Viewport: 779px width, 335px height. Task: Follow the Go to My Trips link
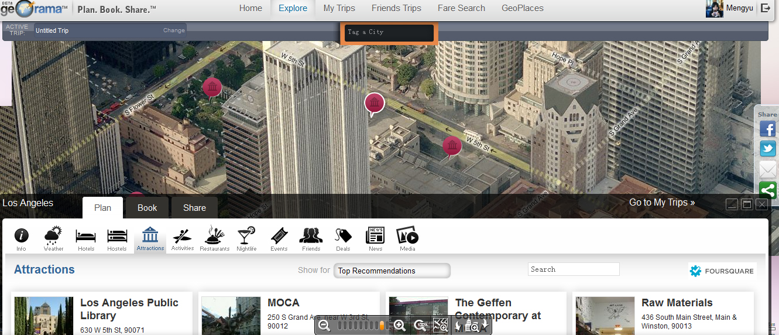point(662,202)
